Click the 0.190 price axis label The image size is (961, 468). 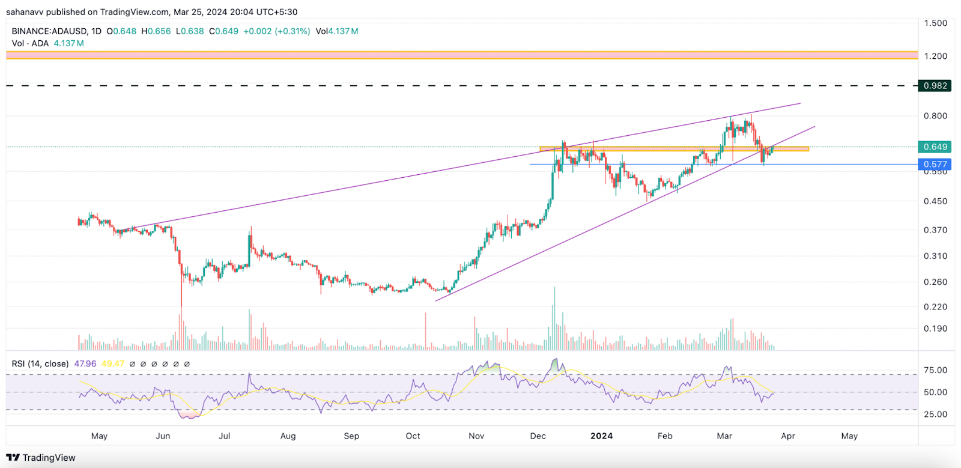[x=935, y=329]
